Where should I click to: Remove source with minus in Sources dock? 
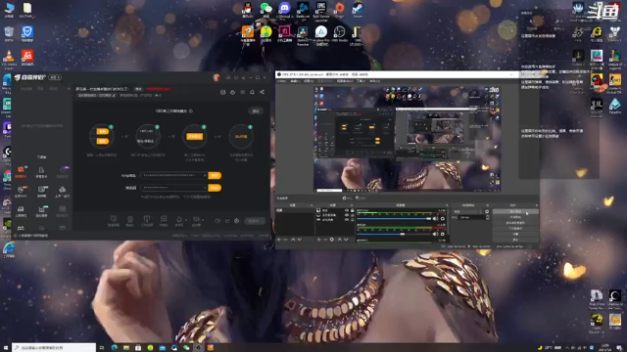325,240
